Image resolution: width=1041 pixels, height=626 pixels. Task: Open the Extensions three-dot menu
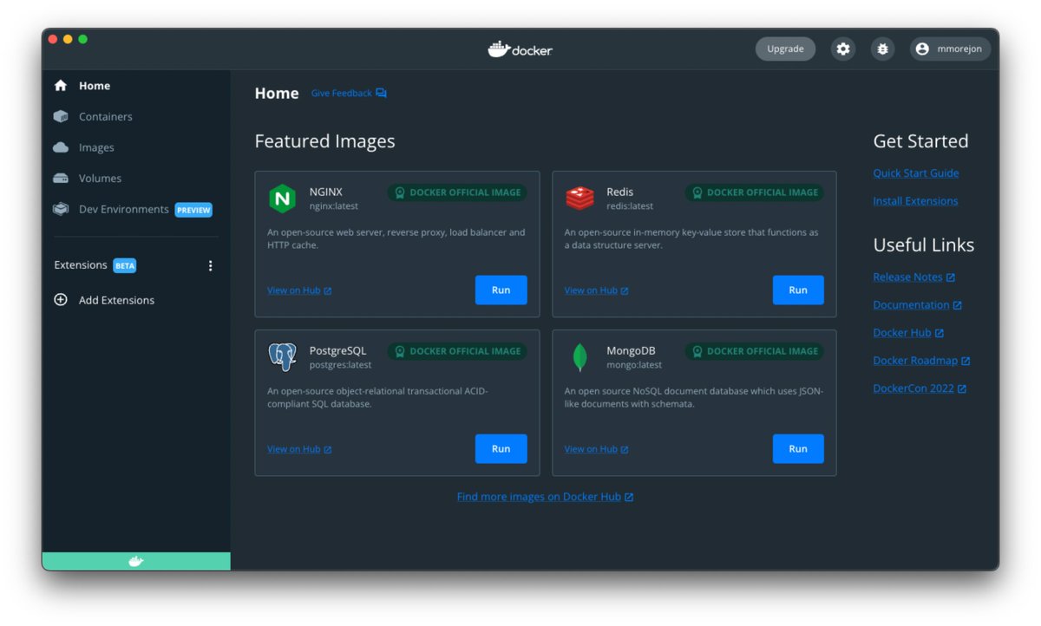(x=210, y=266)
